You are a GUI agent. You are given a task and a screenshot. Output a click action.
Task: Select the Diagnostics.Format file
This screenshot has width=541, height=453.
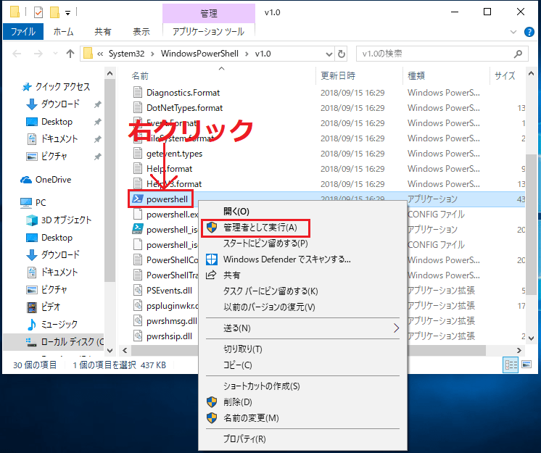(x=183, y=93)
